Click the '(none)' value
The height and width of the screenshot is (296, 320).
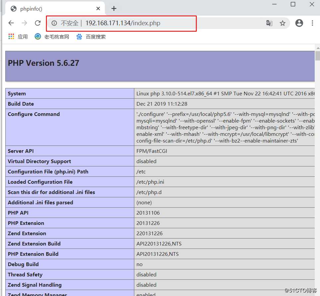(x=144, y=203)
